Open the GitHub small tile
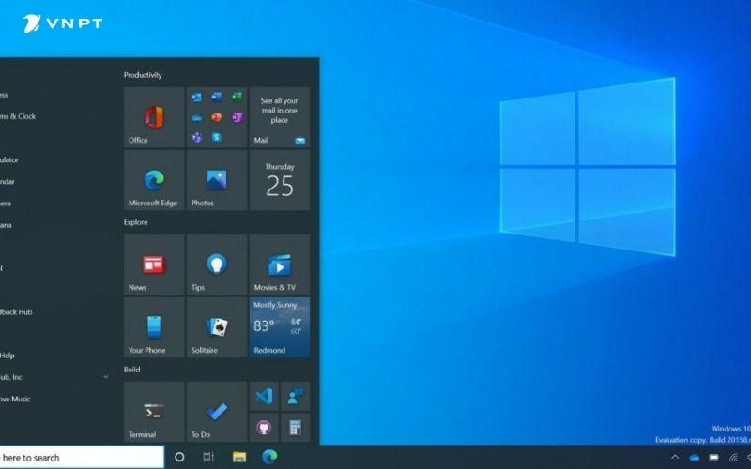This screenshot has height=469, width=751. [x=264, y=428]
